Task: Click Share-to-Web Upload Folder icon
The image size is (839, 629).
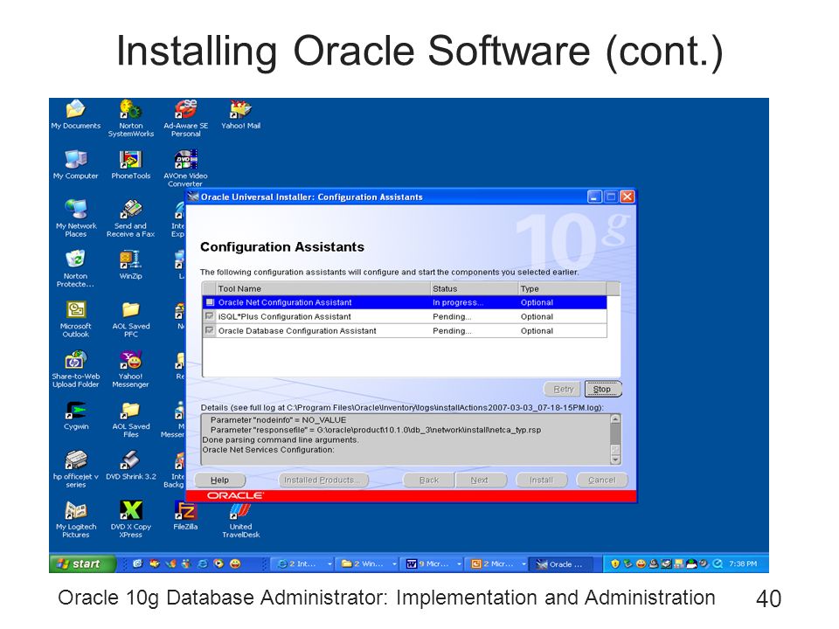Action: point(75,369)
